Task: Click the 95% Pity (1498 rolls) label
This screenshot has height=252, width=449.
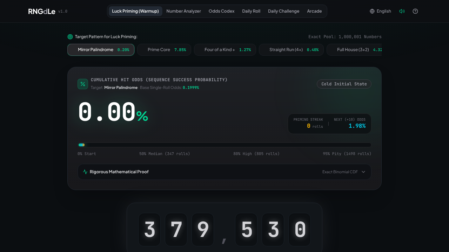Action: (x=347, y=154)
